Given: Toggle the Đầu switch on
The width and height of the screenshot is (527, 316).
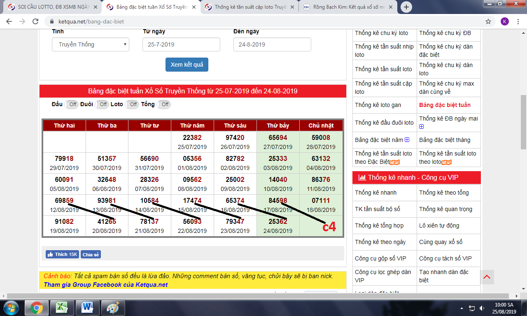Looking at the screenshot, I should 72,105.
